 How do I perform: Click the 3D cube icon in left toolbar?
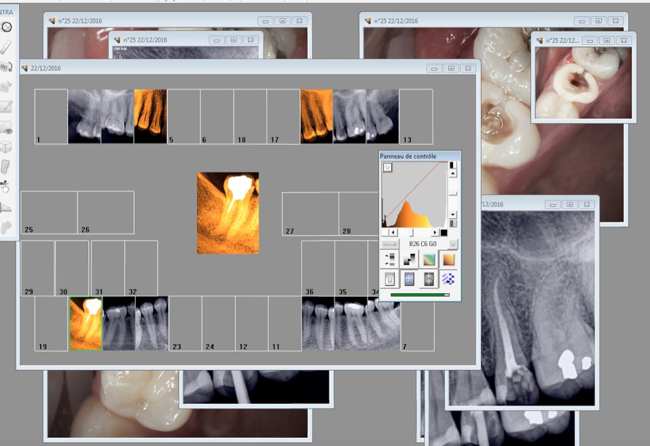[7, 146]
